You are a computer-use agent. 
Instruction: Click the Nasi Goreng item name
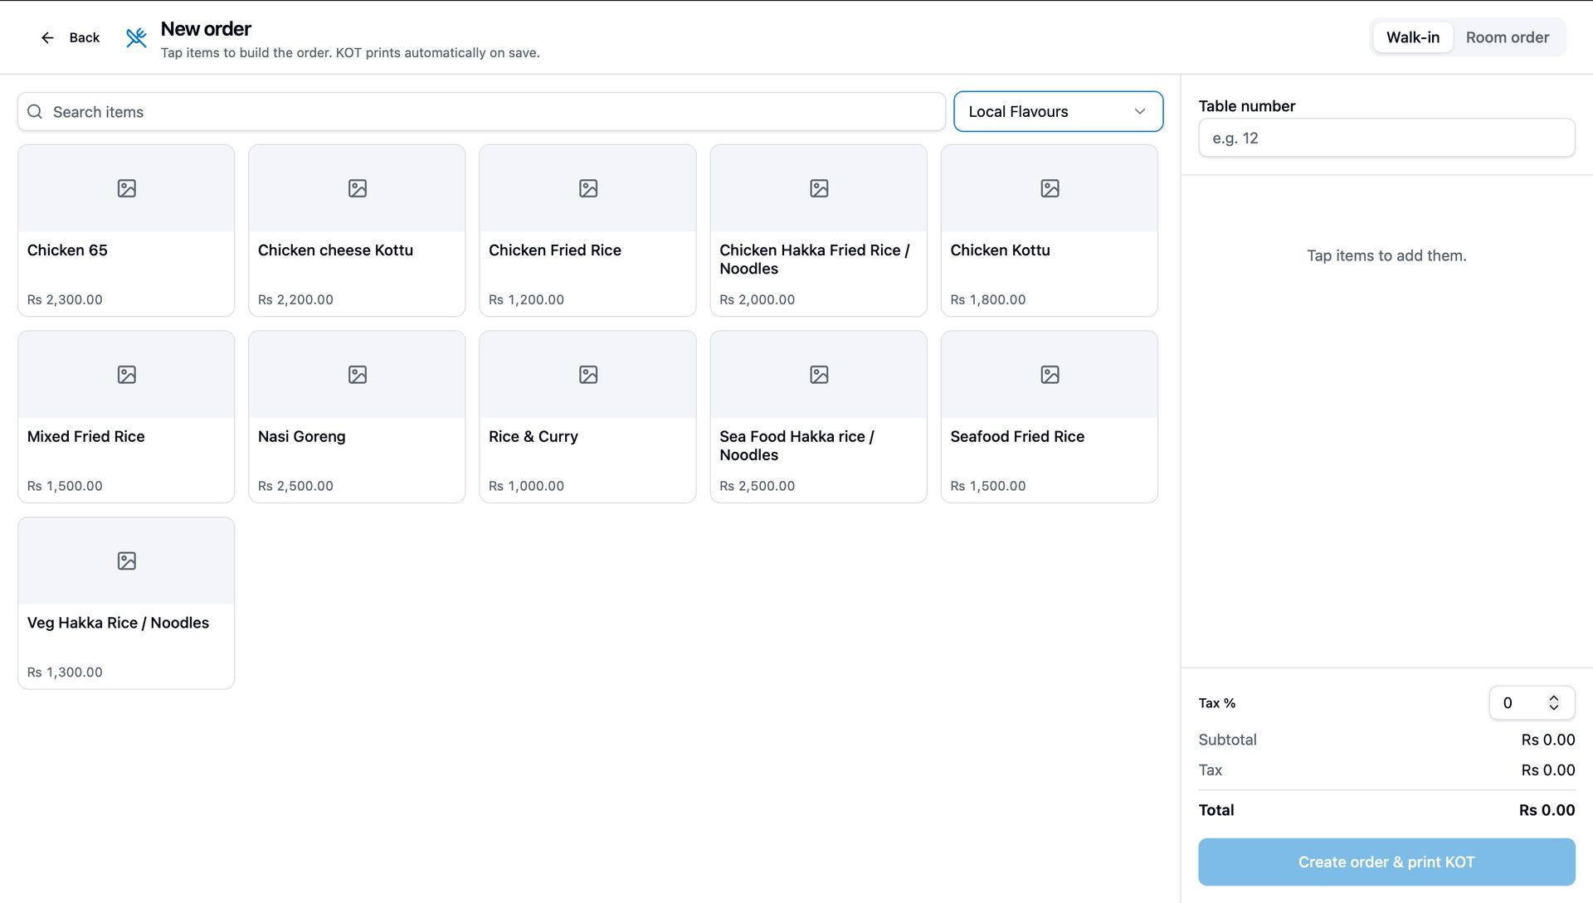point(302,437)
